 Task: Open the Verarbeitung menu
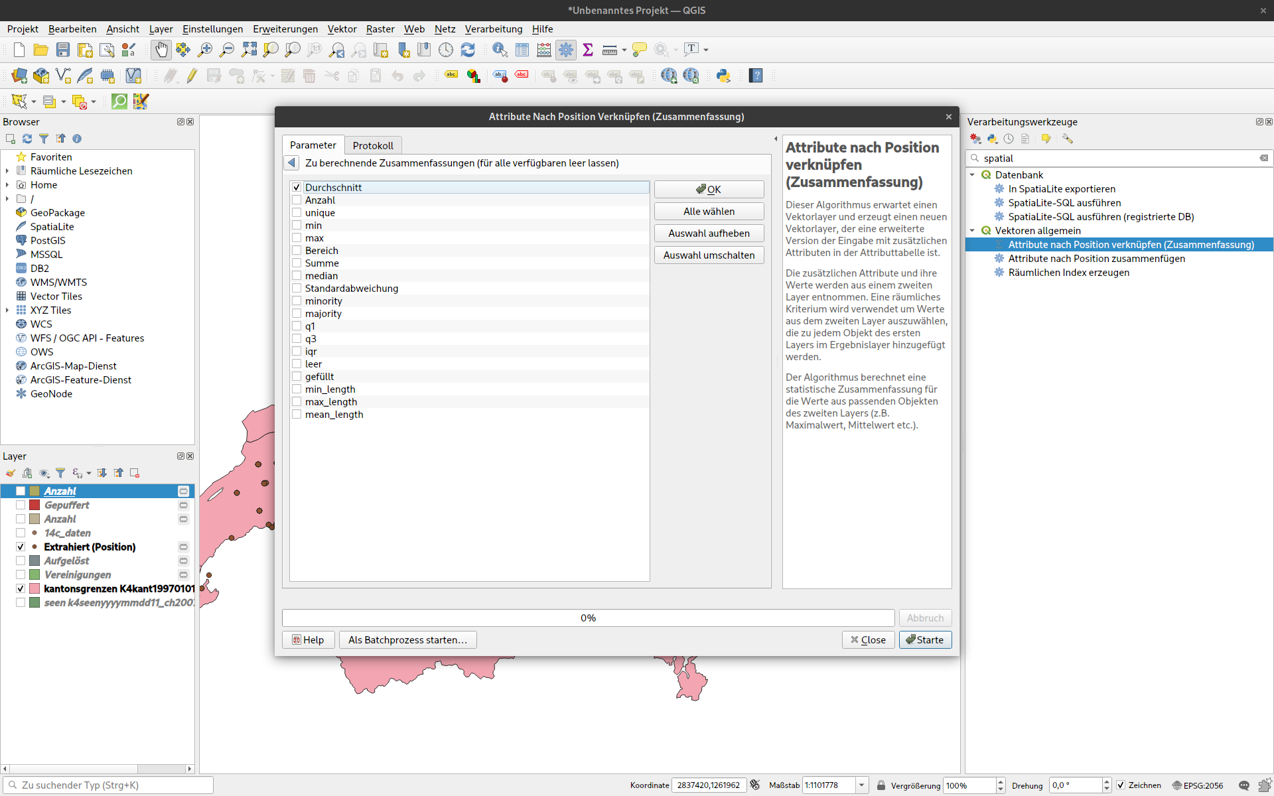[493, 29]
